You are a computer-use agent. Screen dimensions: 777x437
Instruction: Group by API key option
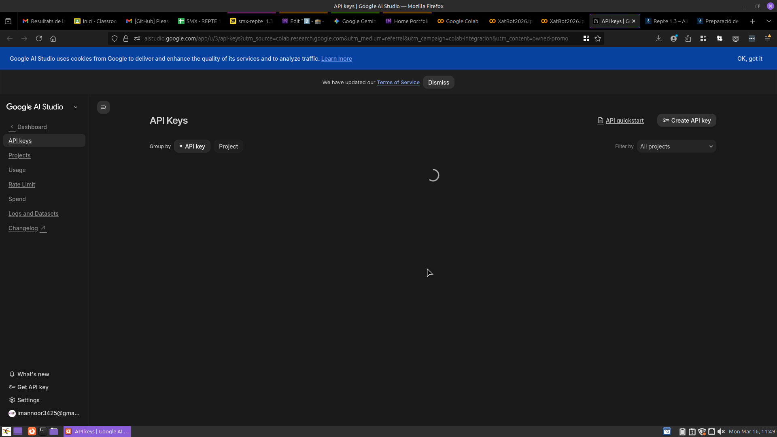click(x=192, y=146)
